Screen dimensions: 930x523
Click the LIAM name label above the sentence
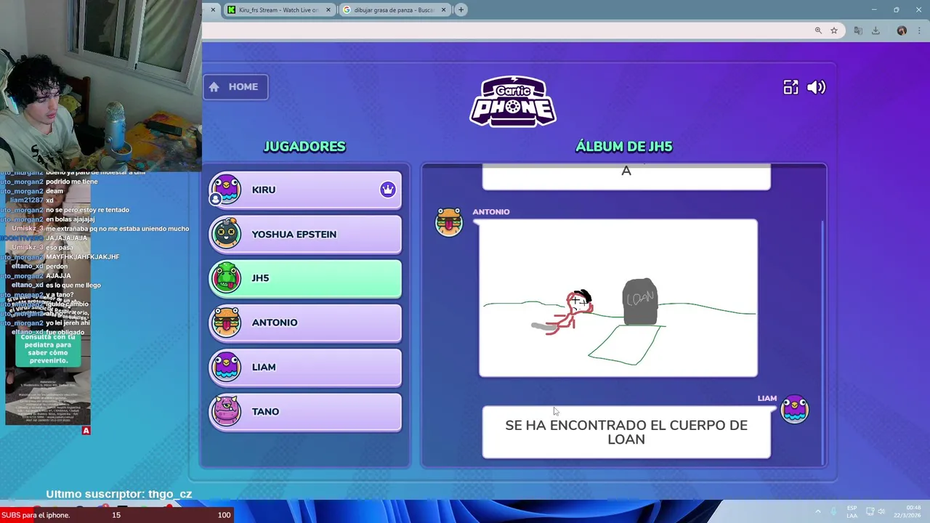(x=767, y=398)
